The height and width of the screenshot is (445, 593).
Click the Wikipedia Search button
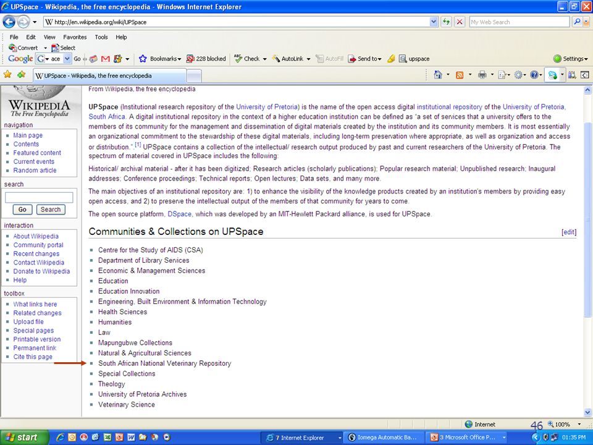(51, 210)
